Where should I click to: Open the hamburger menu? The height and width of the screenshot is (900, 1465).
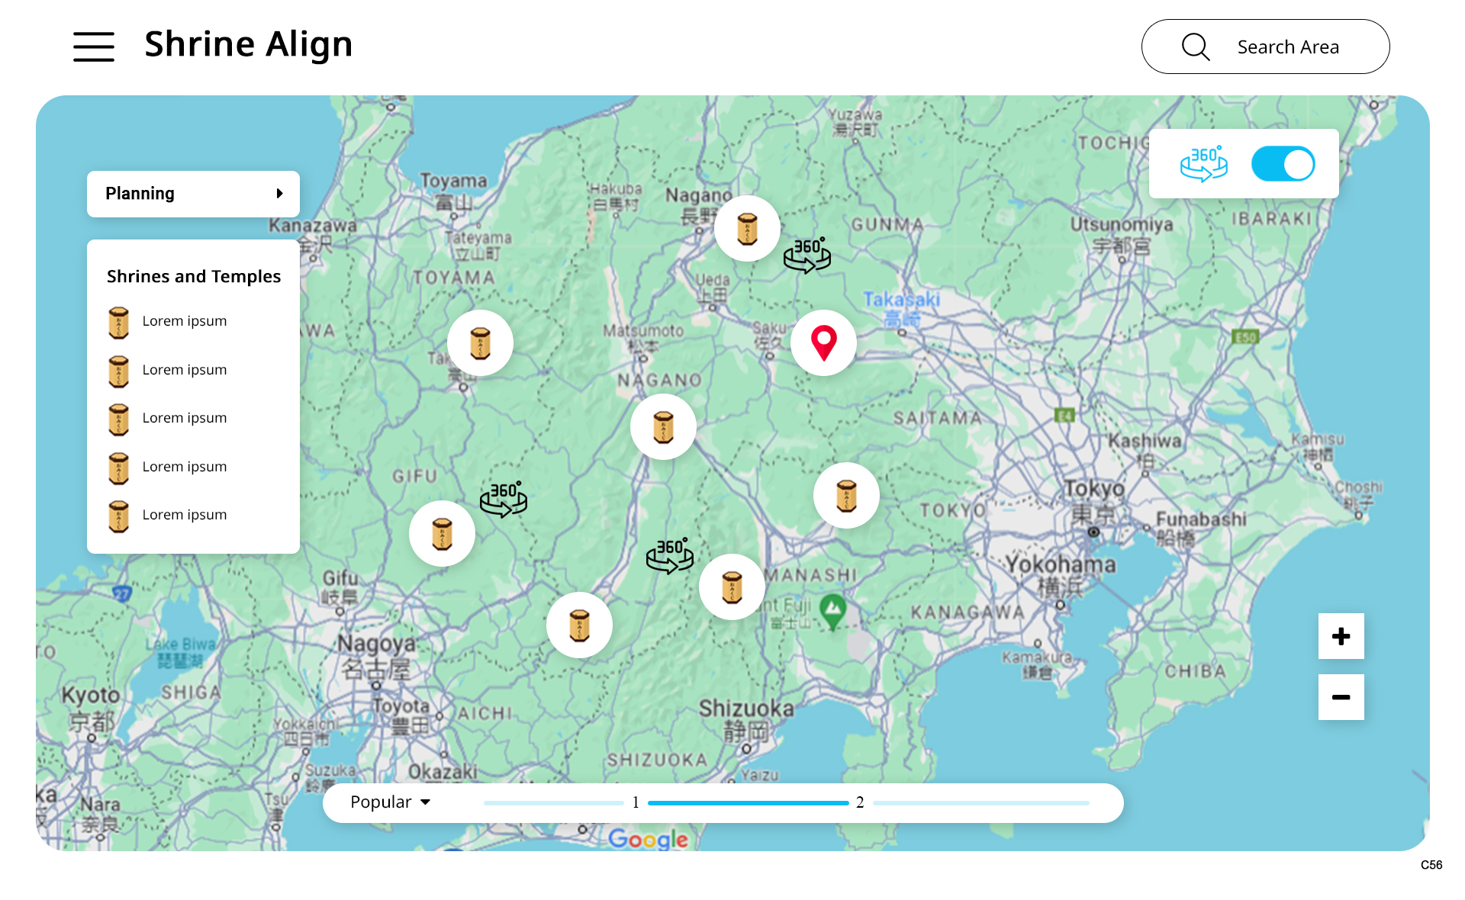(x=94, y=47)
